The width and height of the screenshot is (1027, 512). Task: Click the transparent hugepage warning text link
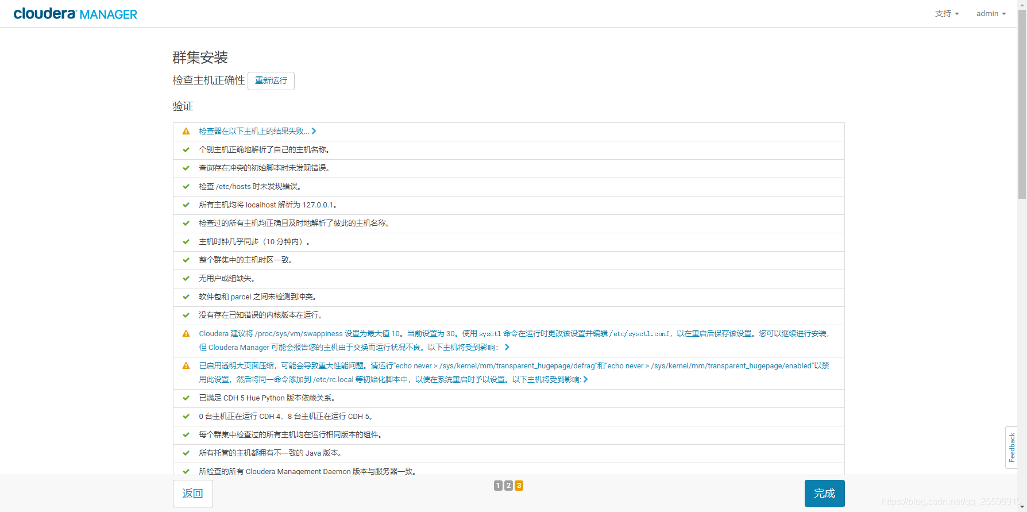[514, 373]
